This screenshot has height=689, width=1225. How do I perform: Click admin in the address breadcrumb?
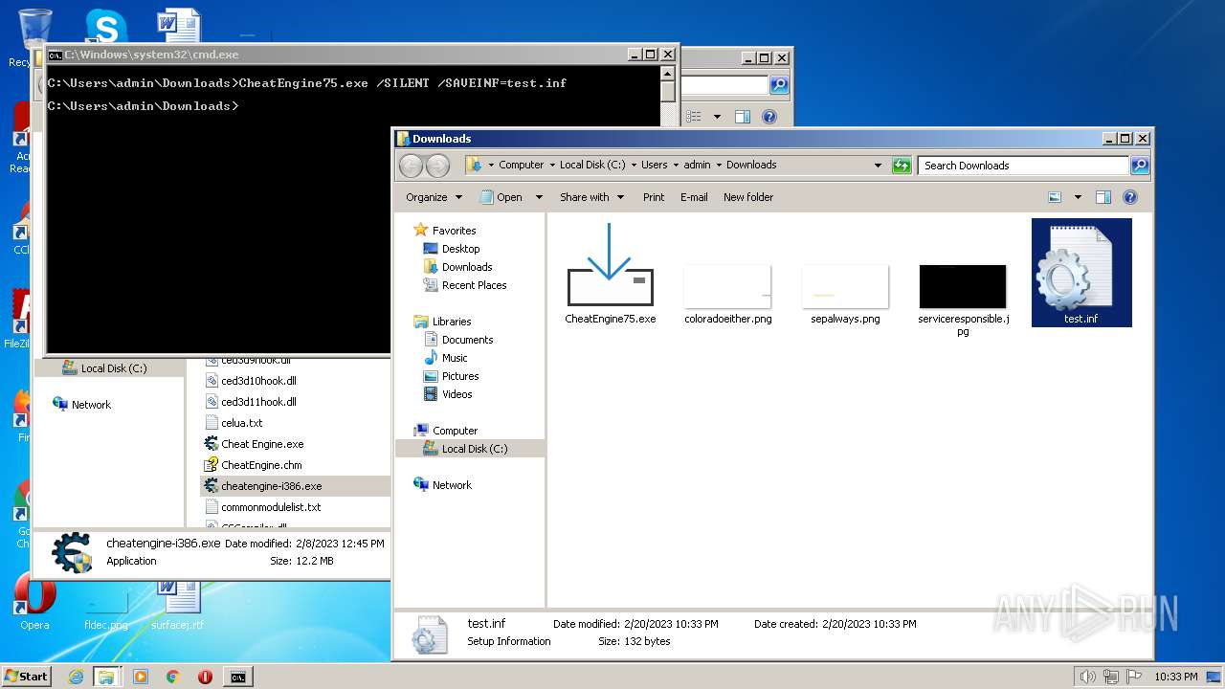[697, 165]
